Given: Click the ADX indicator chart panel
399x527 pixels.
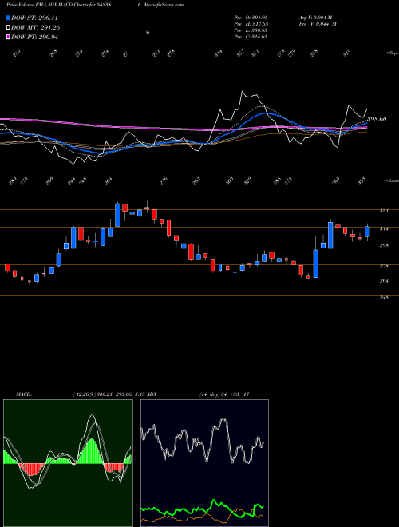Looking at the screenshot, I should (204, 463).
